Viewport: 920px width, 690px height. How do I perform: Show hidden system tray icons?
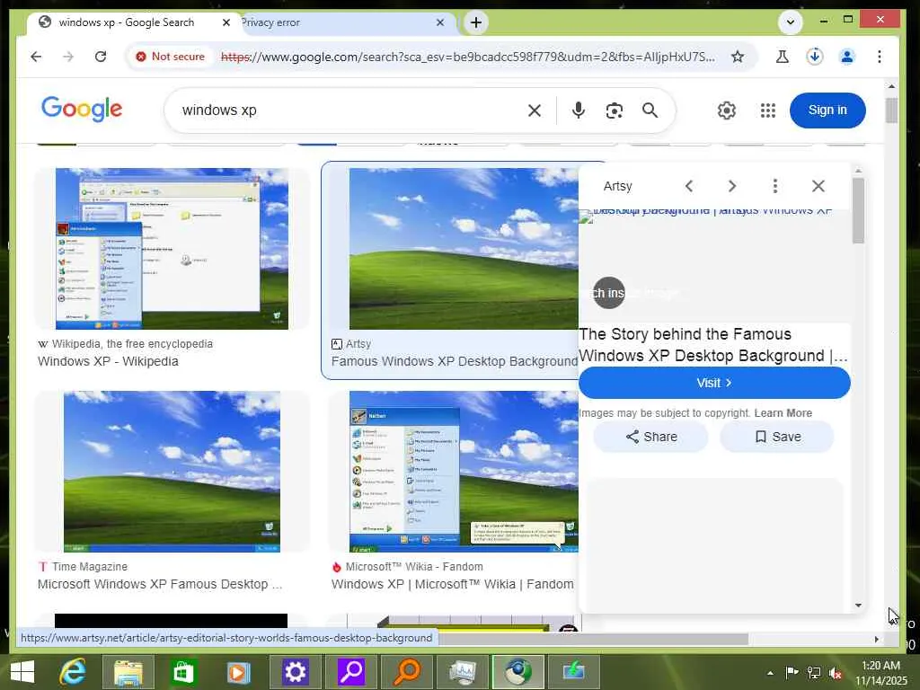(770, 673)
